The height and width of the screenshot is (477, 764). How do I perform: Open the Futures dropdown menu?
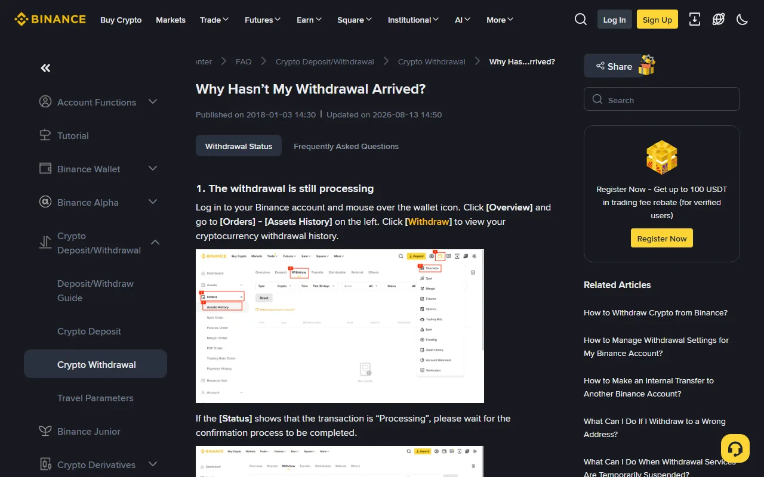pos(263,20)
